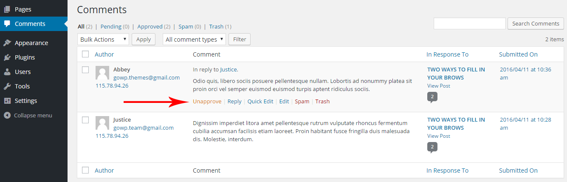This screenshot has height=182, width=567.
Task: Click the Tools wrench icon
Action: [x=7, y=86]
